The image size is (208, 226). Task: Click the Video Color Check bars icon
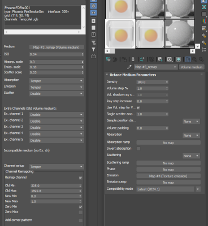click(x=203, y=21)
